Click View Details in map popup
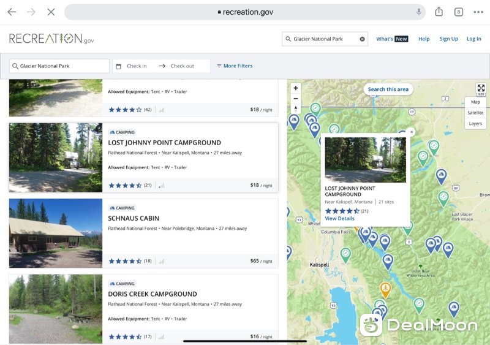The image size is (490, 345). click(339, 218)
